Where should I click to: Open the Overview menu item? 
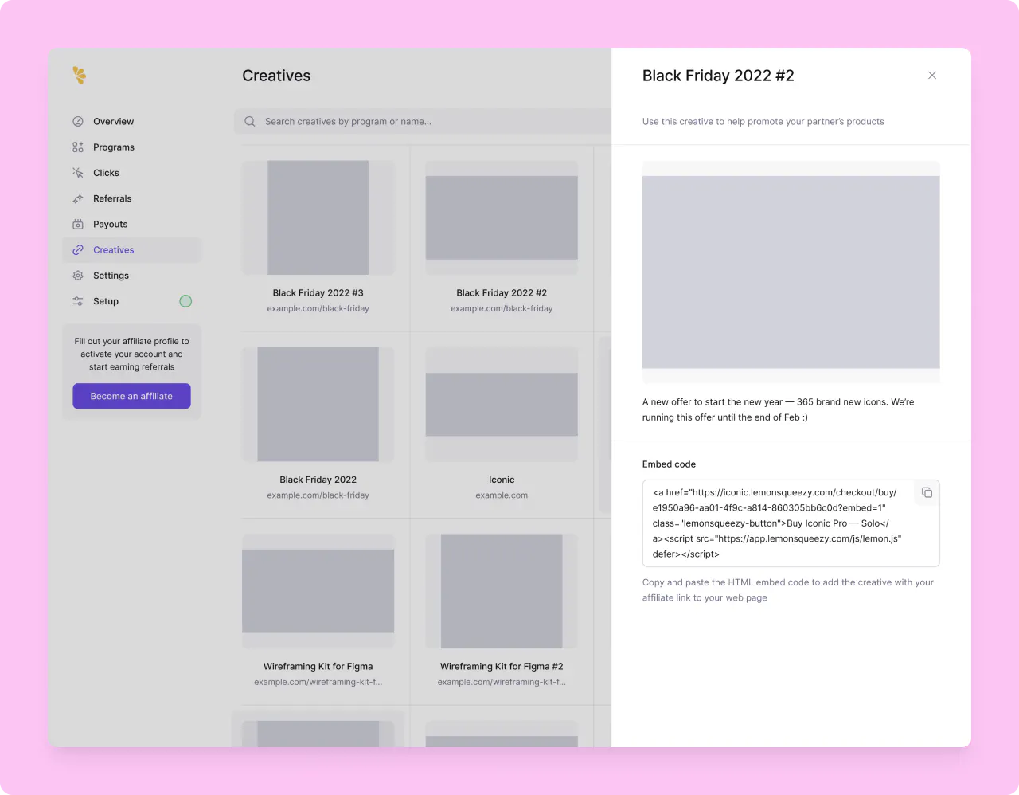pyautogui.click(x=132, y=122)
